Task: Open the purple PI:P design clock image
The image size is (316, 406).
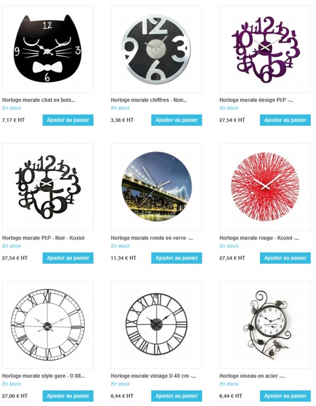Action: [265, 49]
